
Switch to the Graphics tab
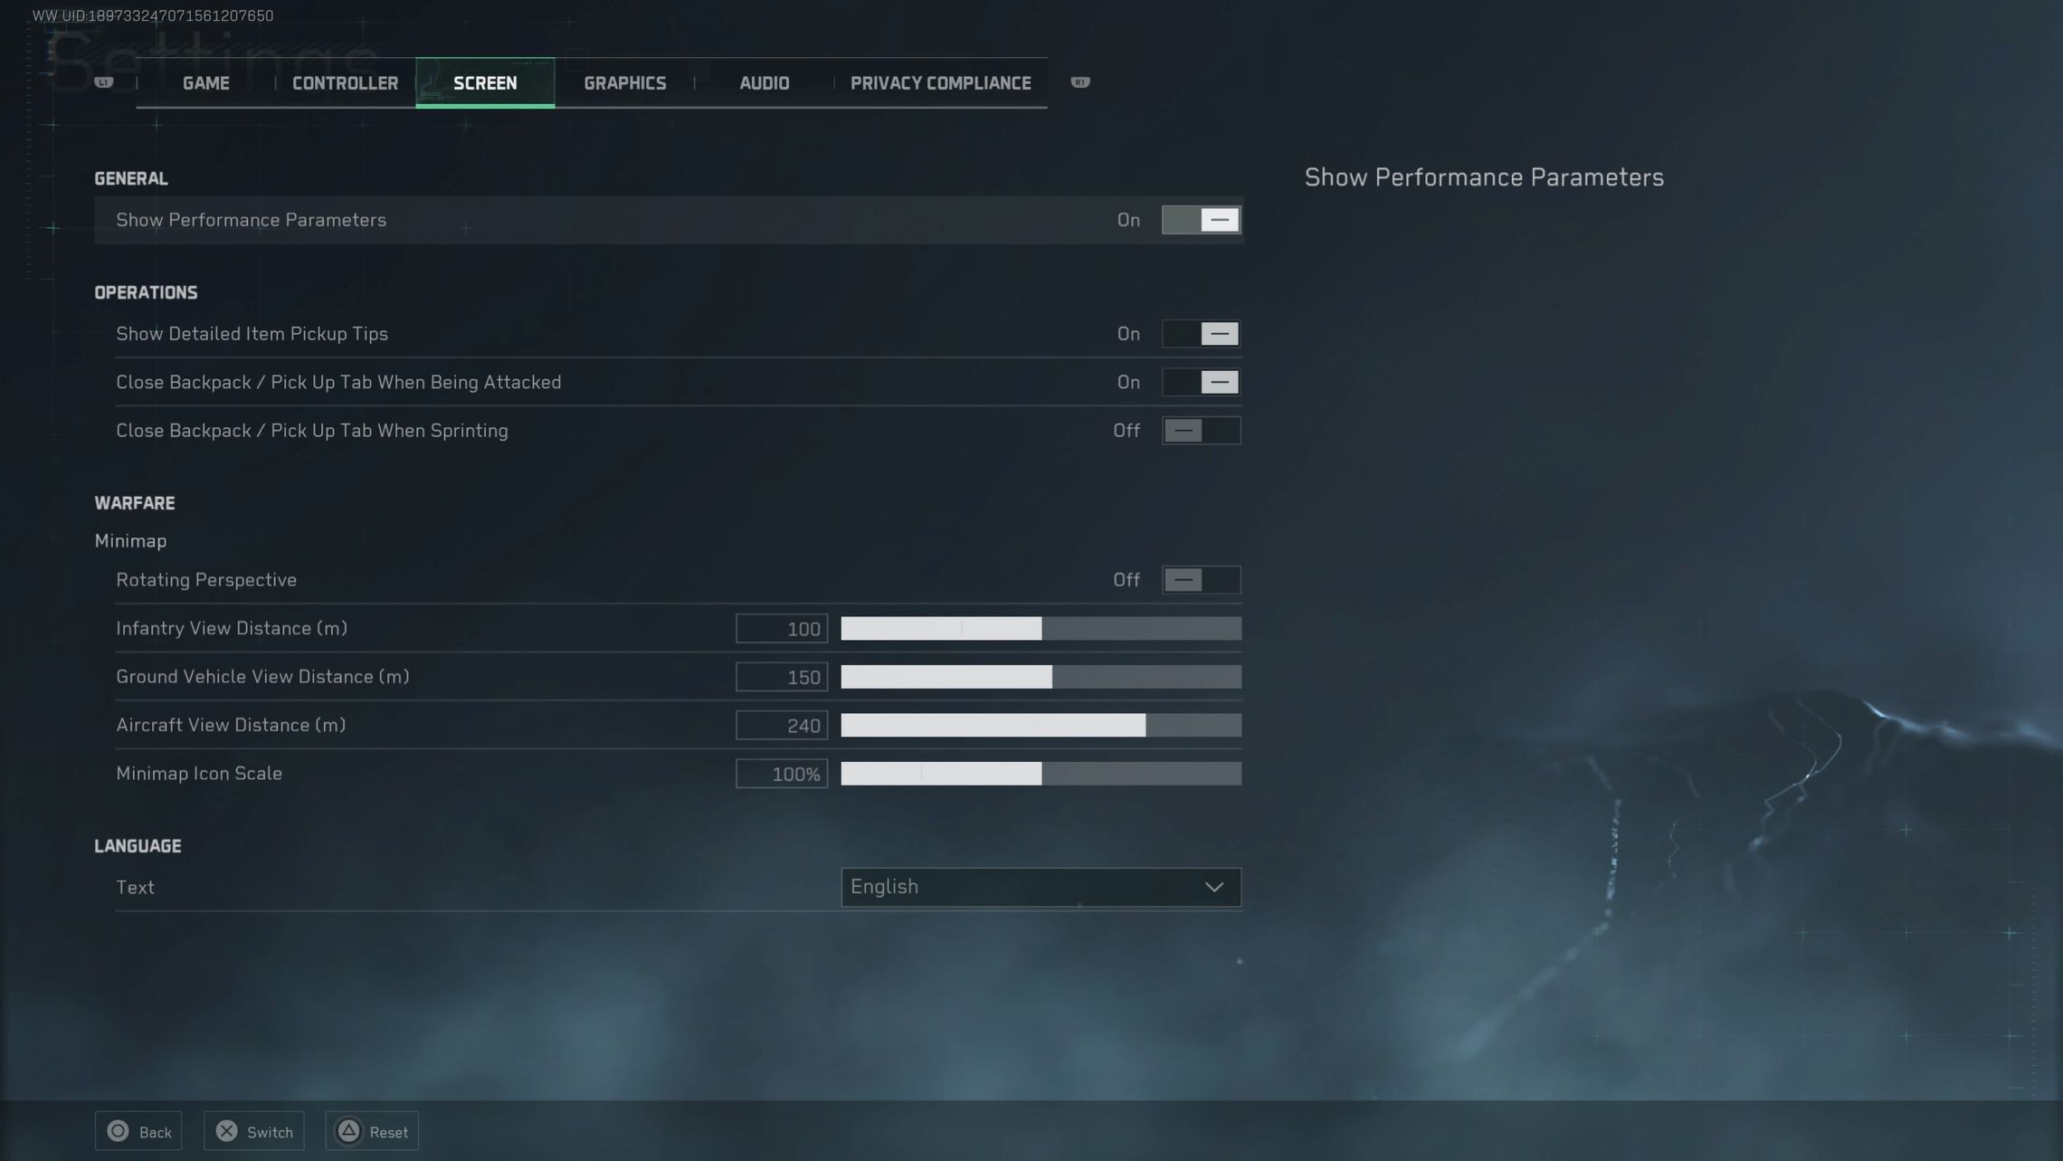click(x=624, y=83)
